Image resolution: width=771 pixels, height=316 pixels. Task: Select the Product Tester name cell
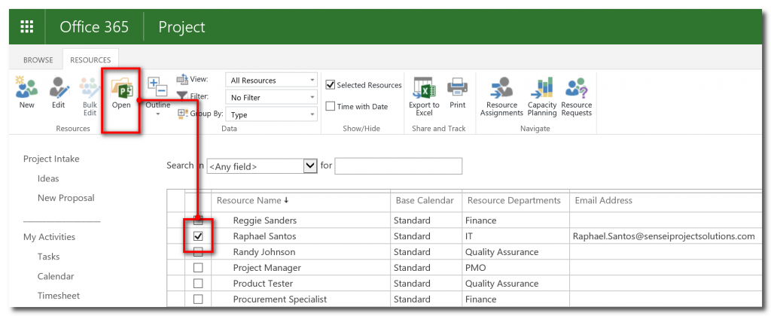click(x=301, y=284)
